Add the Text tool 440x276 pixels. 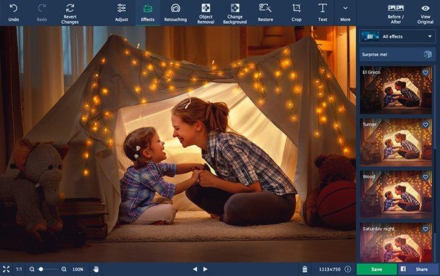(x=322, y=12)
